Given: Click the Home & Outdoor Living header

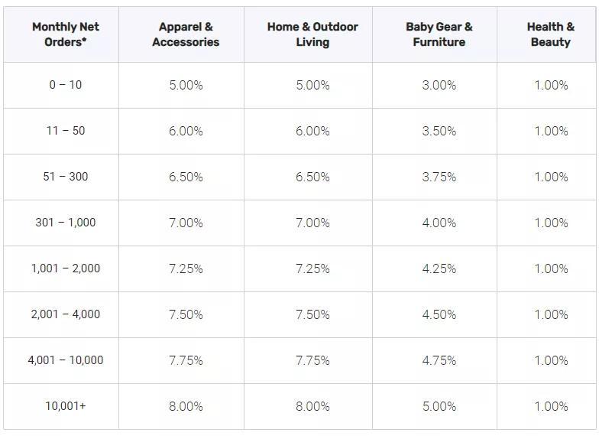Looking at the screenshot, I should click(x=312, y=34).
